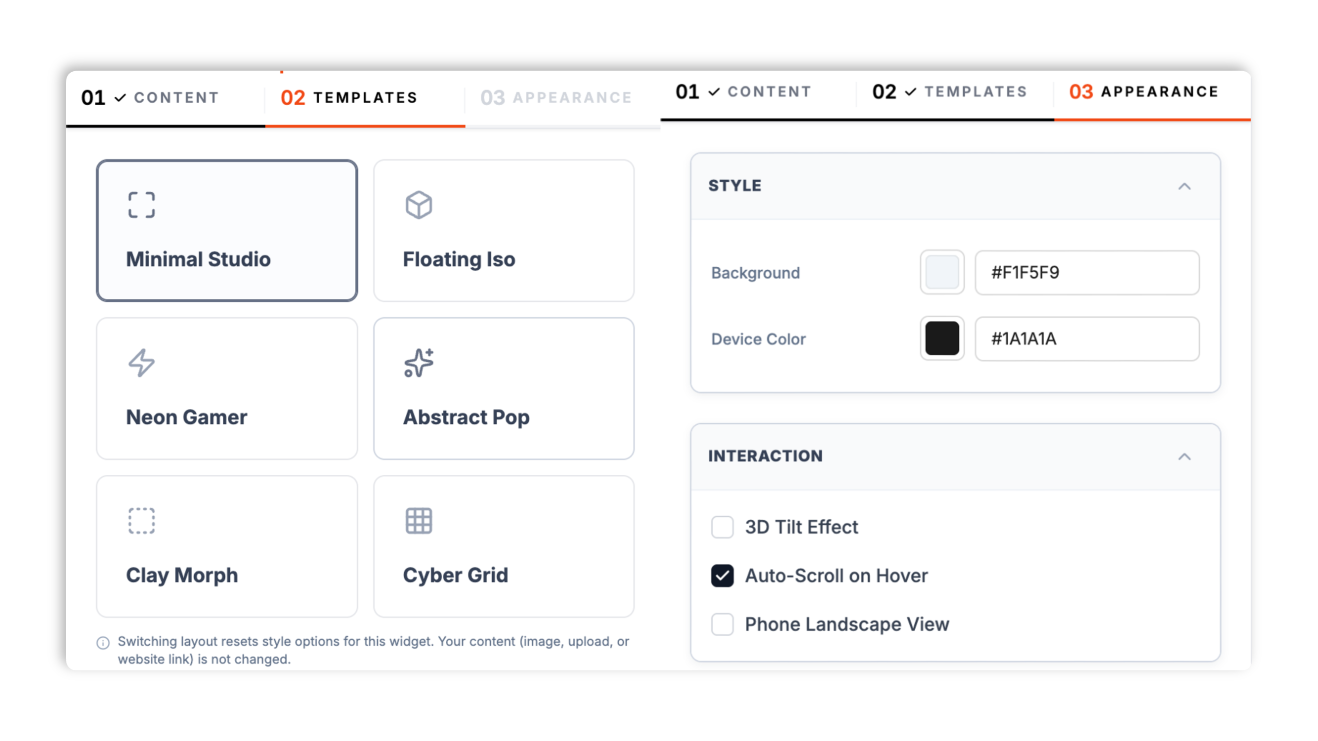This screenshot has width=1318, height=741.
Task: Select the Clay Morph template card
Action: [227, 547]
